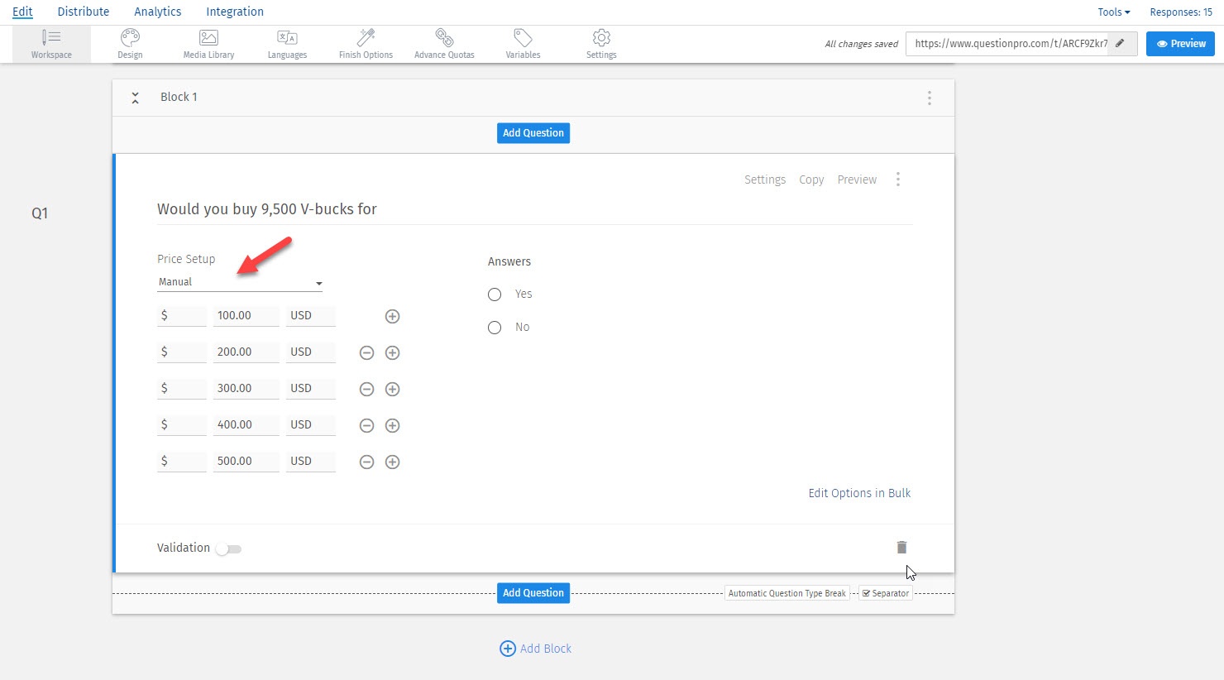Remove the 300.00 price row
The width and height of the screenshot is (1224, 680).
click(366, 389)
